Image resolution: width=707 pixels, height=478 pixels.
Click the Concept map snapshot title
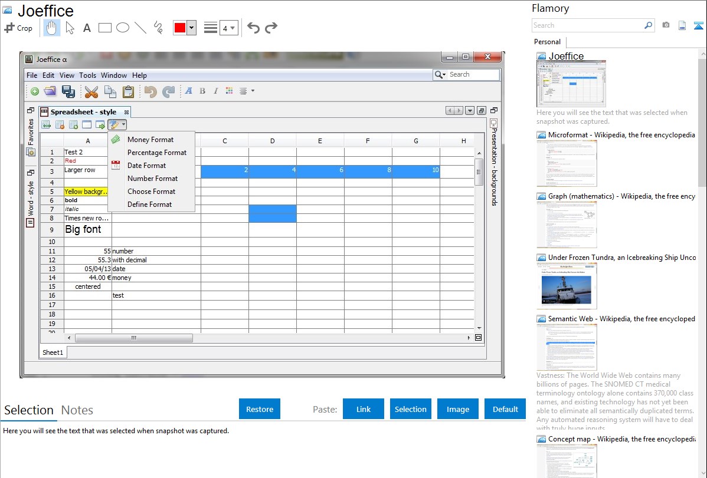(x=621, y=439)
